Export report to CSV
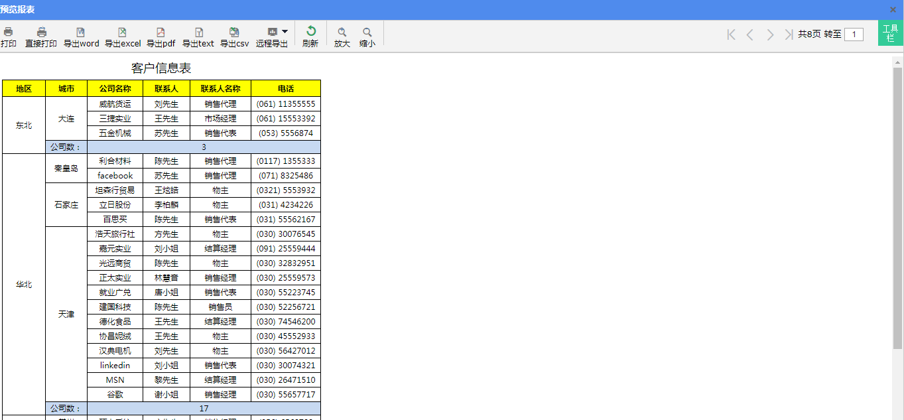 [234, 33]
